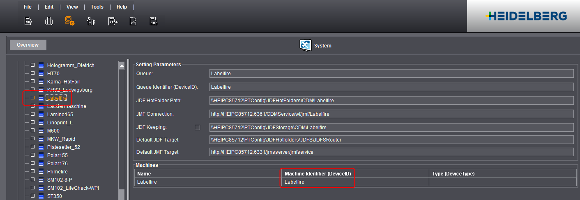Select MKW_Rapid in the device tree
580x200 pixels.
[61, 139]
